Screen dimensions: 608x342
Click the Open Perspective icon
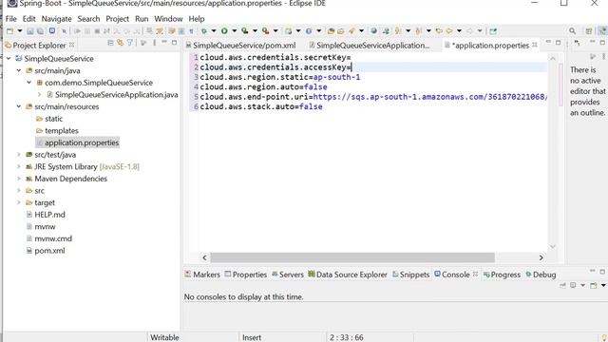point(589,31)
